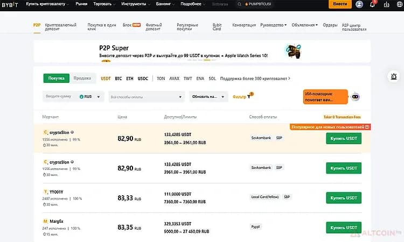
Task: Click the Local Card(Yellow) payment tag
Action: tap(265, 197)
